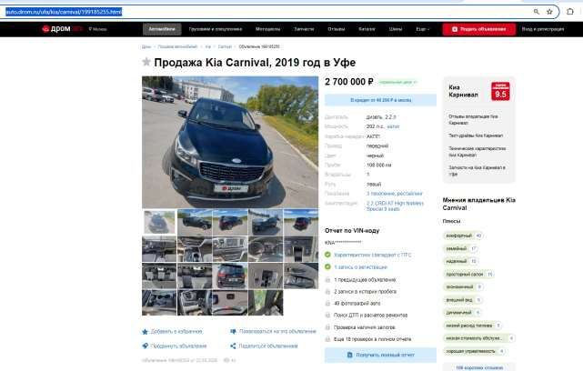Click the Carnival breadcrumb link
This screenshot has height=371, width=583.
pyautogui.click(x=225, y=47)
